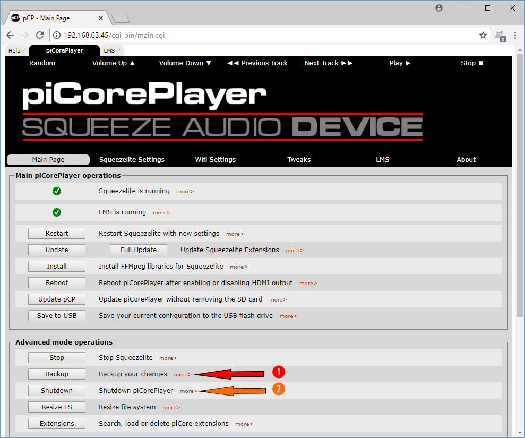Click the forward navigation arrow
Screen dimensions: 525x438
tap(25, 35)
